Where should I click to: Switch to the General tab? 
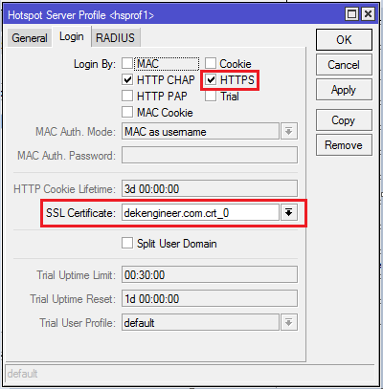[30, 38]
